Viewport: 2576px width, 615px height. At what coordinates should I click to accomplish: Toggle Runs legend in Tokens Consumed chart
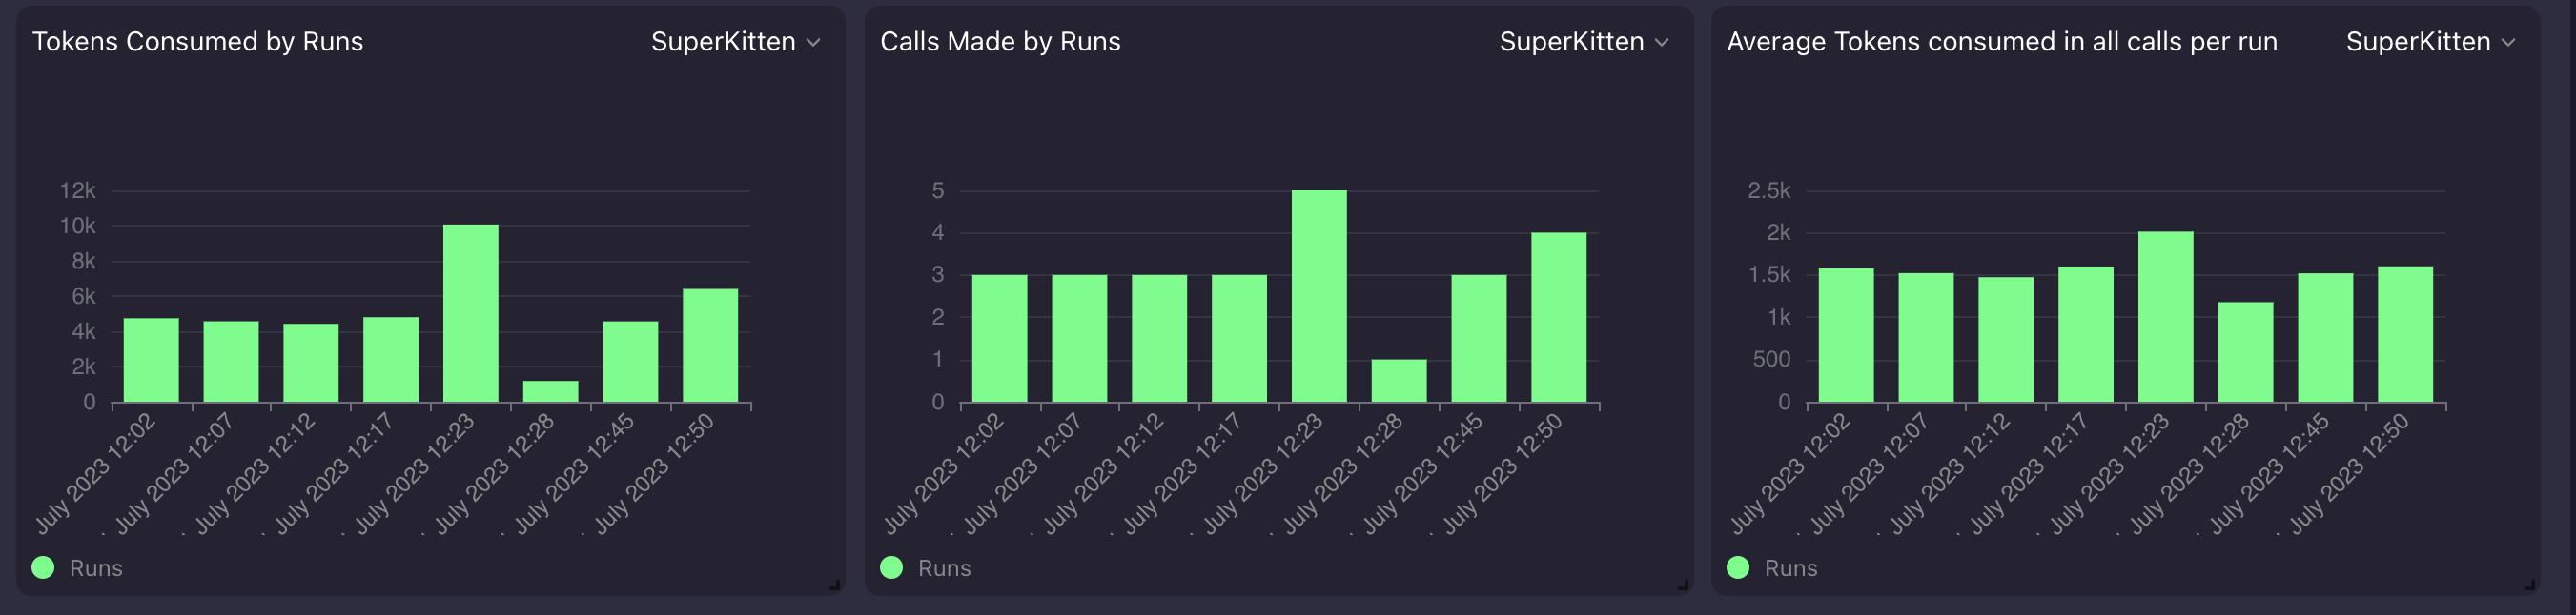pyautogui.click(x=77, y=568)
